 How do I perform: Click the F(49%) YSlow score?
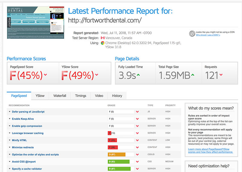point(78,76)
